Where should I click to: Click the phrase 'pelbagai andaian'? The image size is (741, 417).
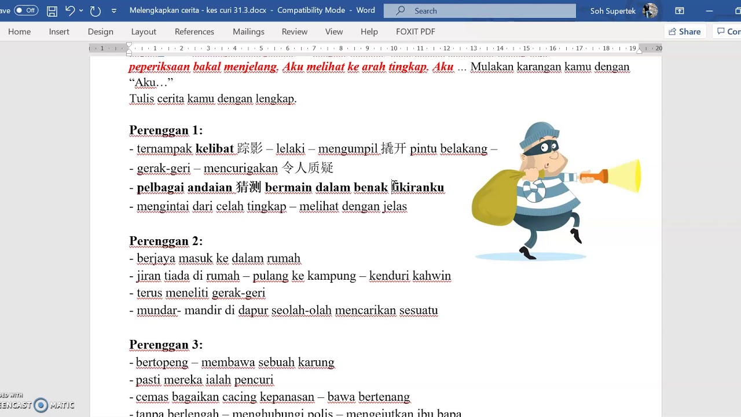pos(185,188)
